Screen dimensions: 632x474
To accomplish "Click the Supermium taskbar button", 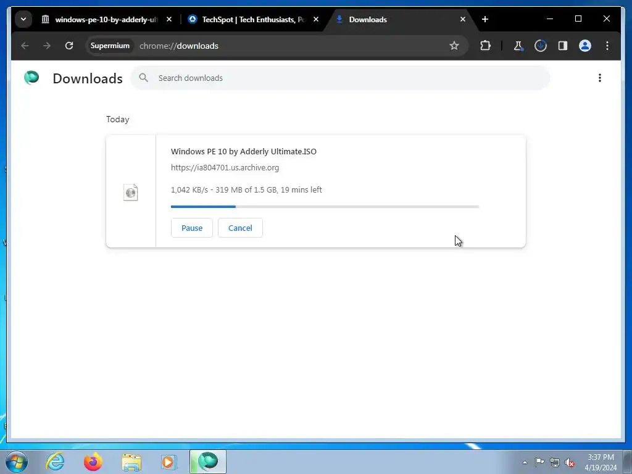I will 208,462.
